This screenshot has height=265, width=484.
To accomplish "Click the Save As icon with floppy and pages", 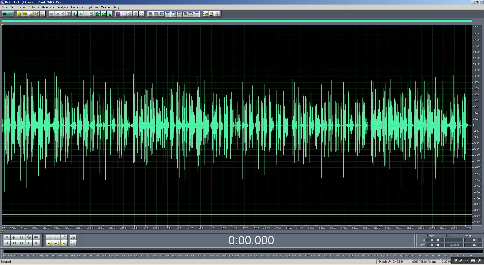I will pos(37,14).
